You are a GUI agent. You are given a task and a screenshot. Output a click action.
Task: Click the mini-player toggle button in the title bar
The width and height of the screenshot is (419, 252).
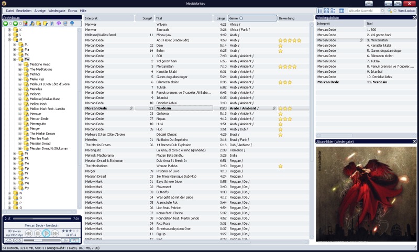click(369, 3)
